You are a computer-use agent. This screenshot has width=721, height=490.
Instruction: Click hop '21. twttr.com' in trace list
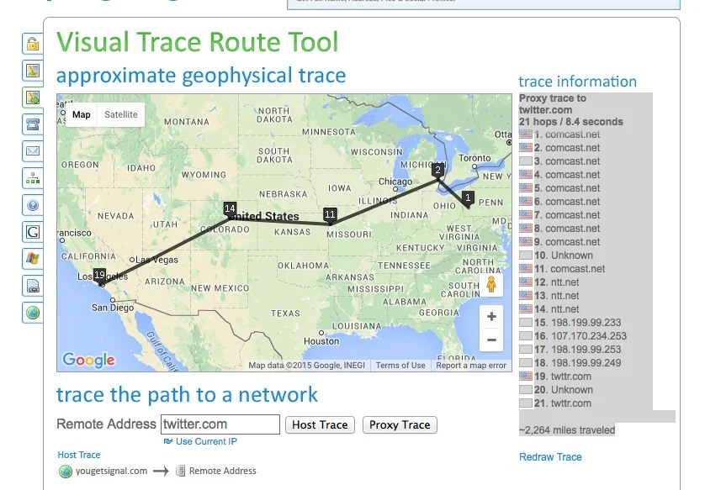coord(562,403)
